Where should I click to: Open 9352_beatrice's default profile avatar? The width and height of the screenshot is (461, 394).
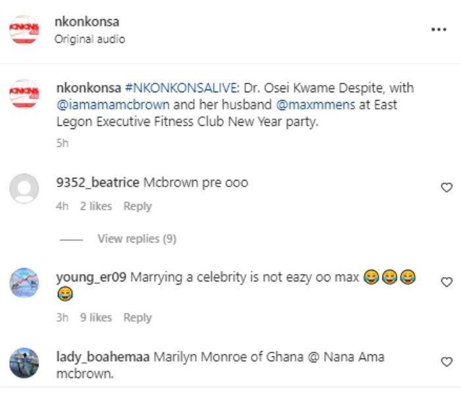[24, 188]
